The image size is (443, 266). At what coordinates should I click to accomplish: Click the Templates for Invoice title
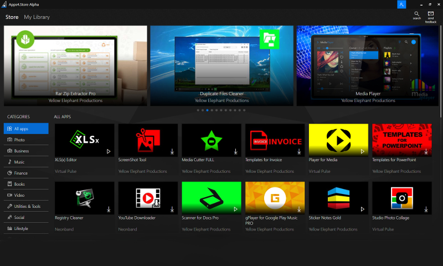[x=264, y=160]
